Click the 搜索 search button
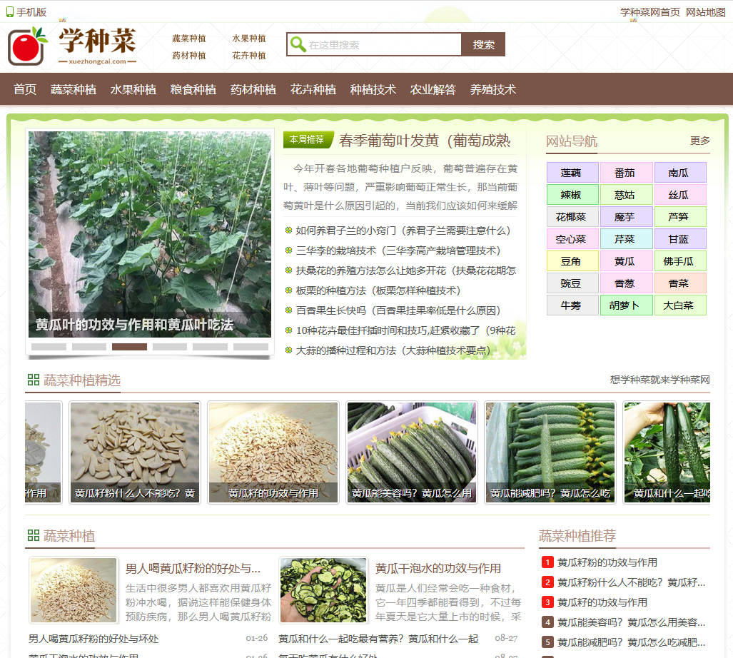This screenshot has width=733, height=658. click(x=483, y=44)
